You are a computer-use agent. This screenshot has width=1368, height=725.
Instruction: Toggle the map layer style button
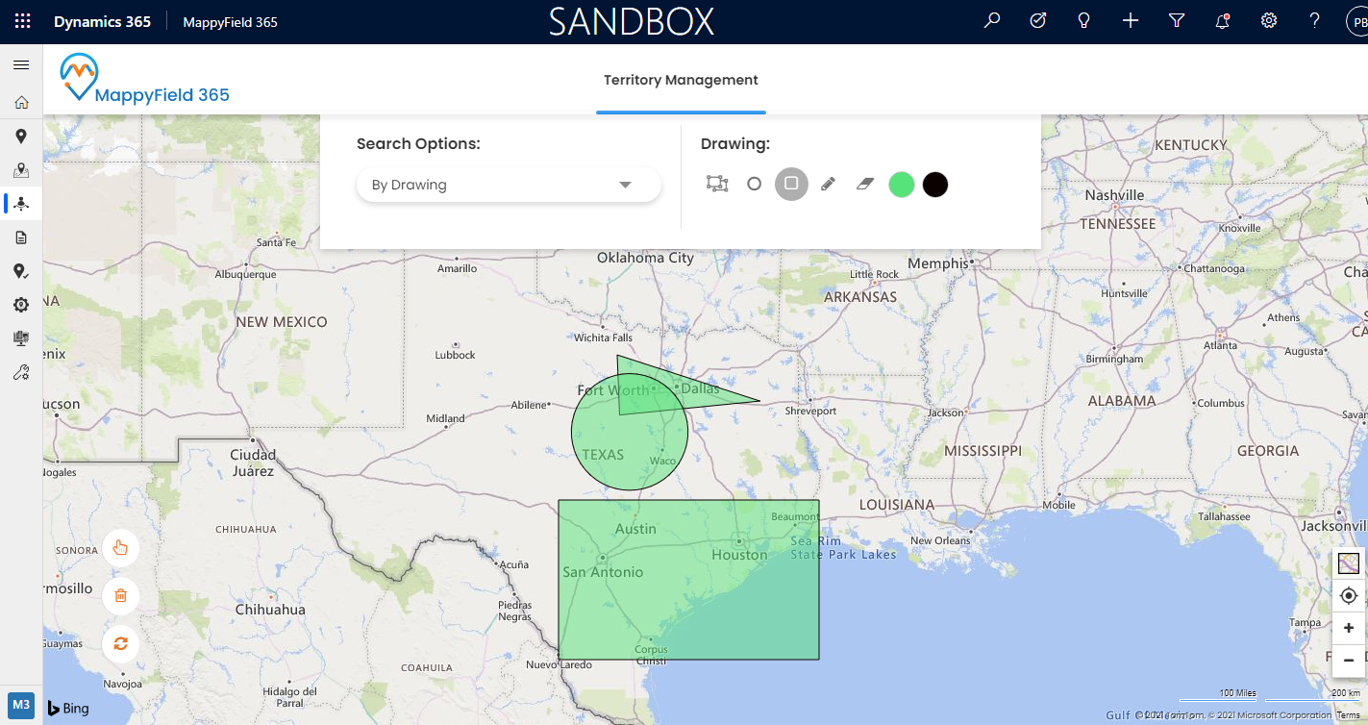pyautogui.click(x=1348, y=563)
